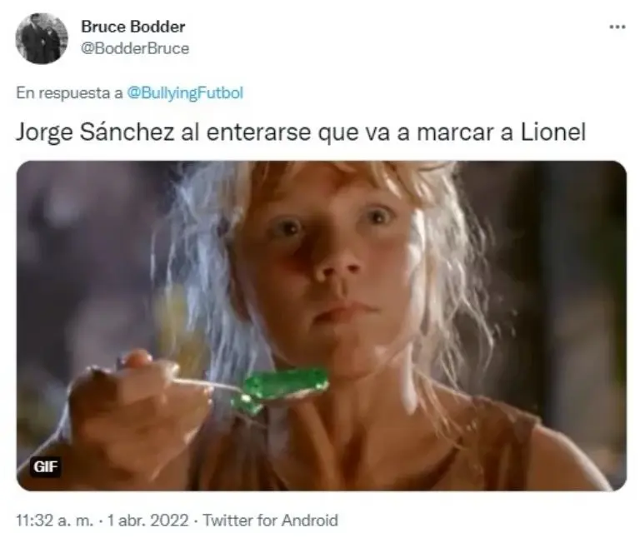Click the GIF badge on the media
Image resolution: width=640 pixels, height=543 pixels.
46,466
